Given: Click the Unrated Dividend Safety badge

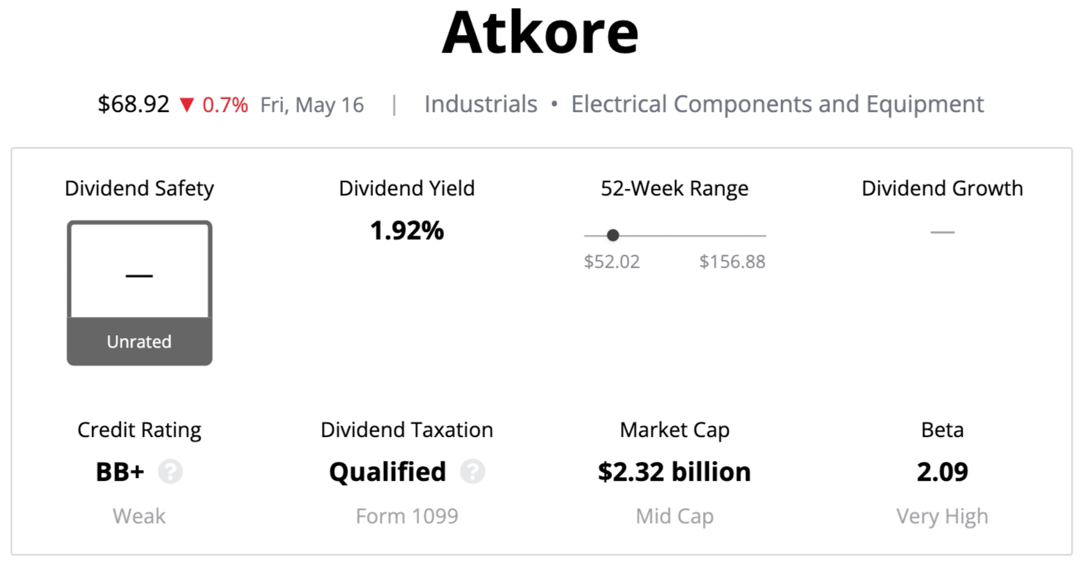Looking at the screenshot, I should coord(139,342).
